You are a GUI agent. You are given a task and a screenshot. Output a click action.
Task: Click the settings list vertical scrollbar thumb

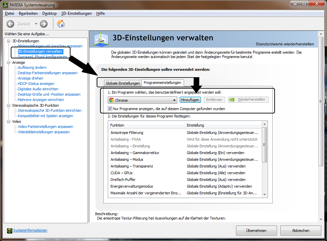click(265, 145)
